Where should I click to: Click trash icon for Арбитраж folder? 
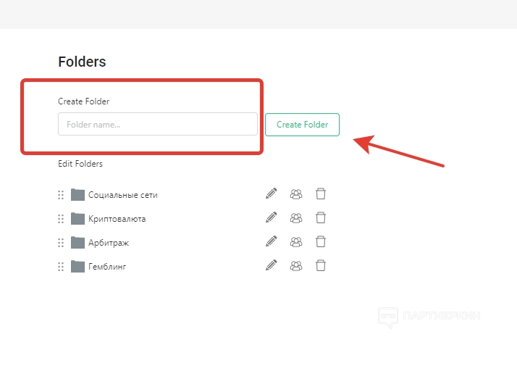click(321, 241)
